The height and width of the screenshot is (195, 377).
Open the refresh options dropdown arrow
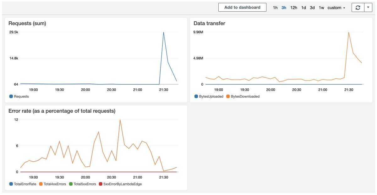pyautogui.click(x=368, y=8)
